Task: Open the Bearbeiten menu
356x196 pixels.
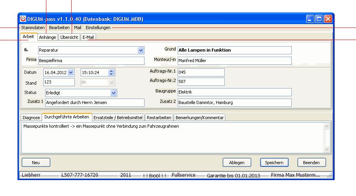Action: [59, 28]
